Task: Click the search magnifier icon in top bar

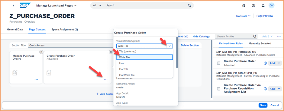Action: pyautogui.click(x=189, y=5)
